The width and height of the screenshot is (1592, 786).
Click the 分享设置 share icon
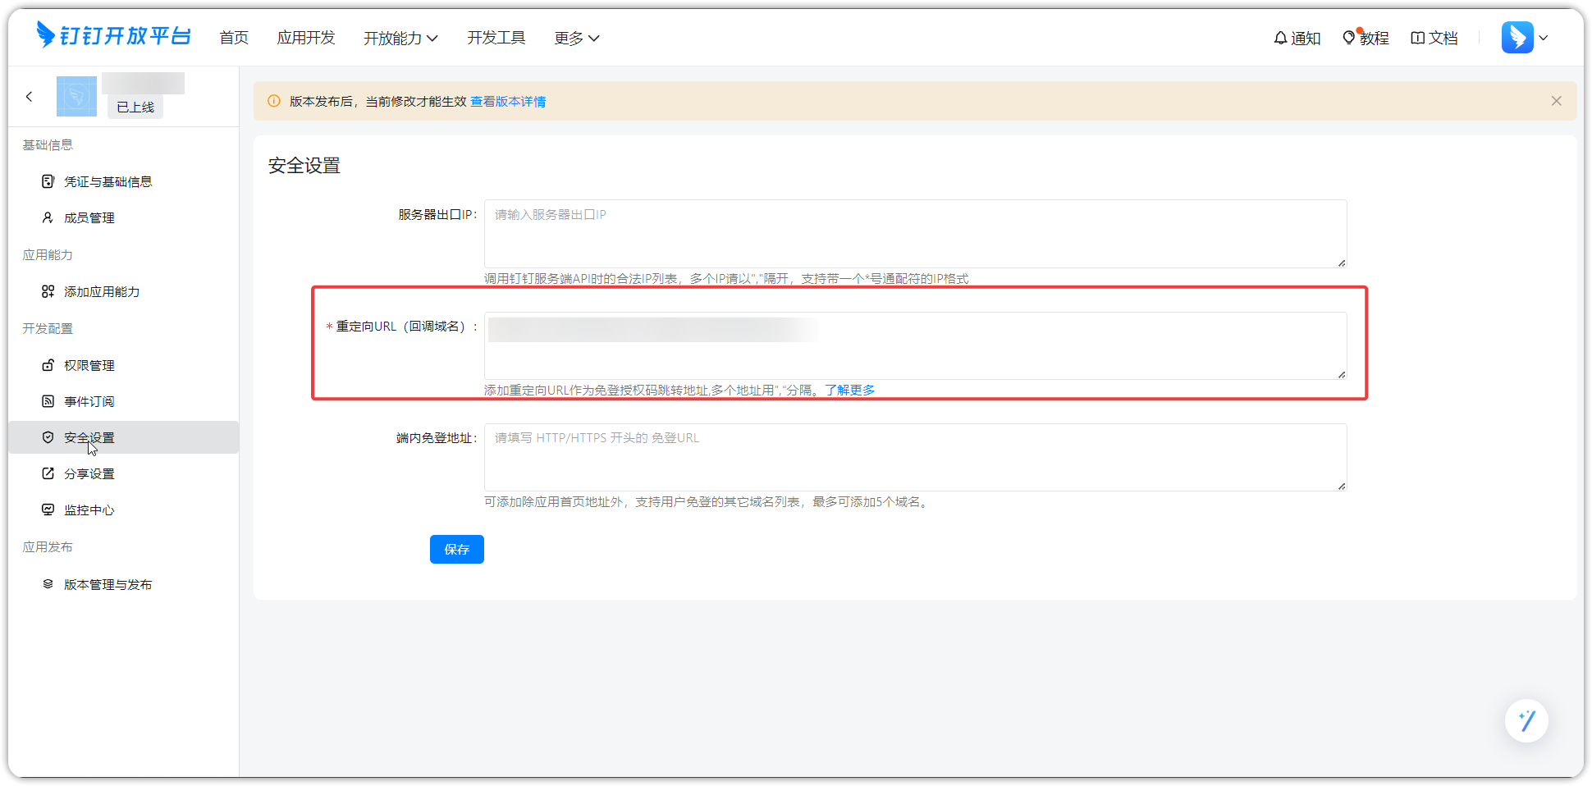(x=48, y=473)
